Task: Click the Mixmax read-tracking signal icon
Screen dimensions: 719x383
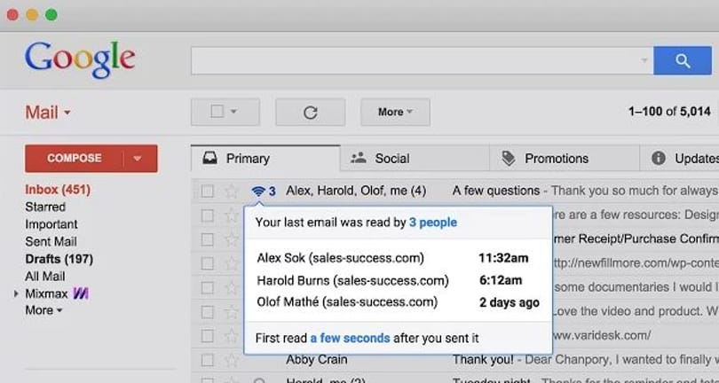Action: 258,191
